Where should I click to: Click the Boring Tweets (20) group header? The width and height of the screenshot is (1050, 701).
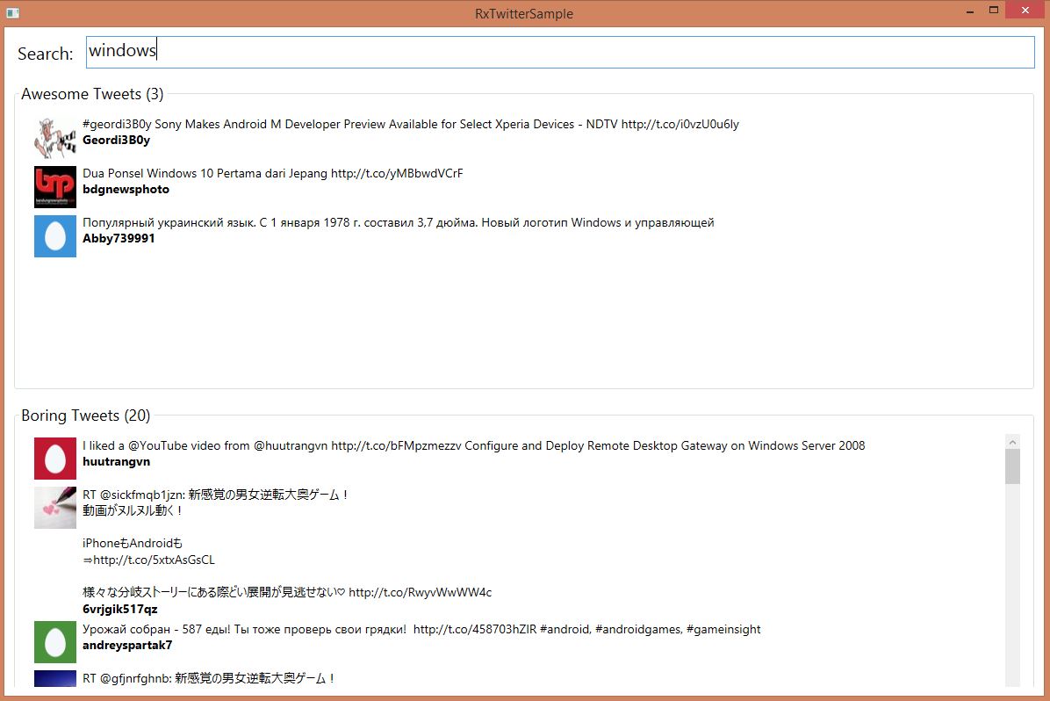tap(86, 416)
